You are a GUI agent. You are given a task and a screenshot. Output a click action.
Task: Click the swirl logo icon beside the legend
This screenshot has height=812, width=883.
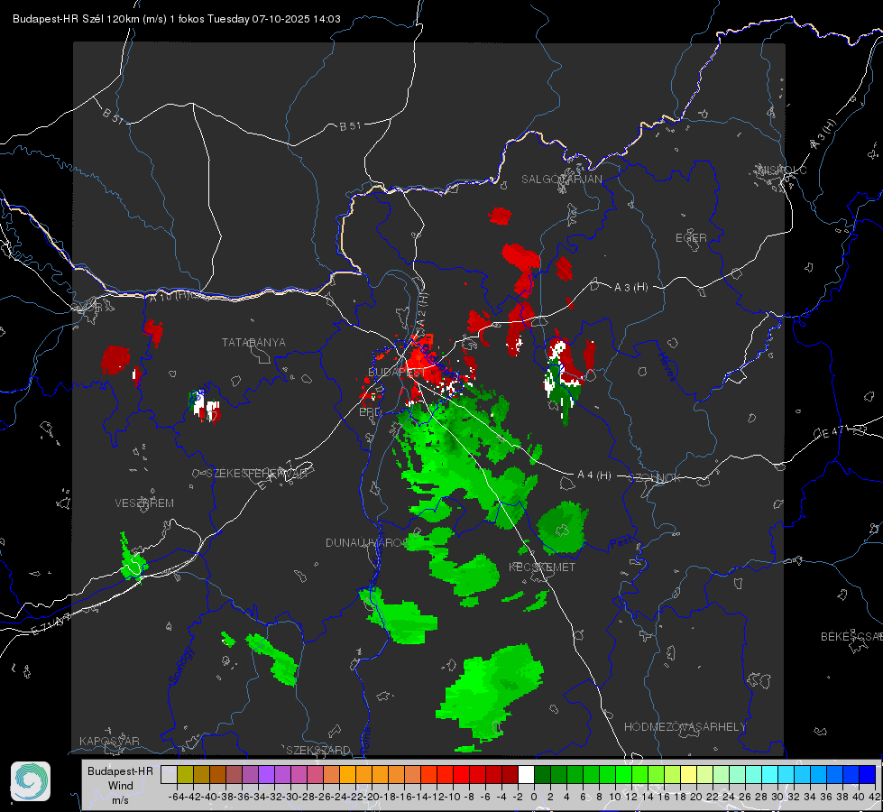31,781
